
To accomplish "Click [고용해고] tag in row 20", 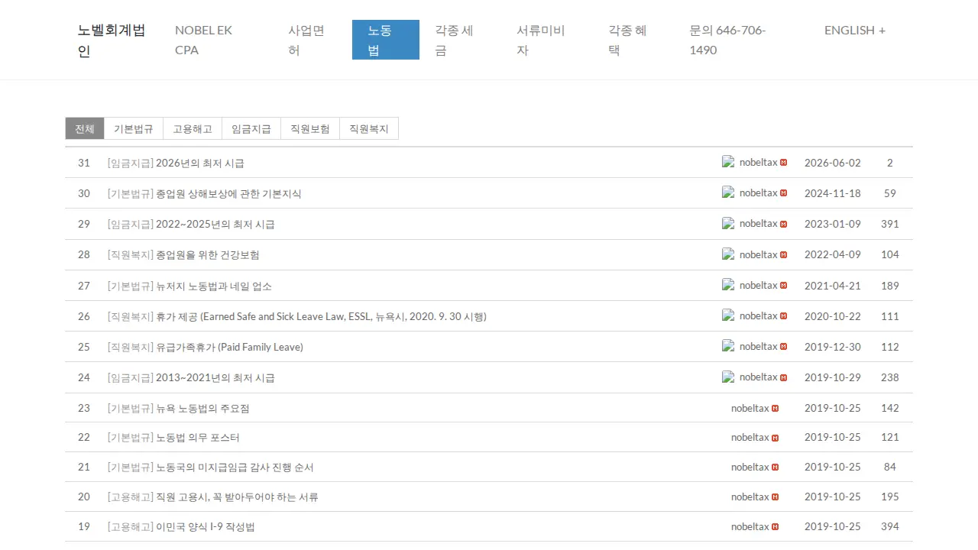I will tap(131, 497).
